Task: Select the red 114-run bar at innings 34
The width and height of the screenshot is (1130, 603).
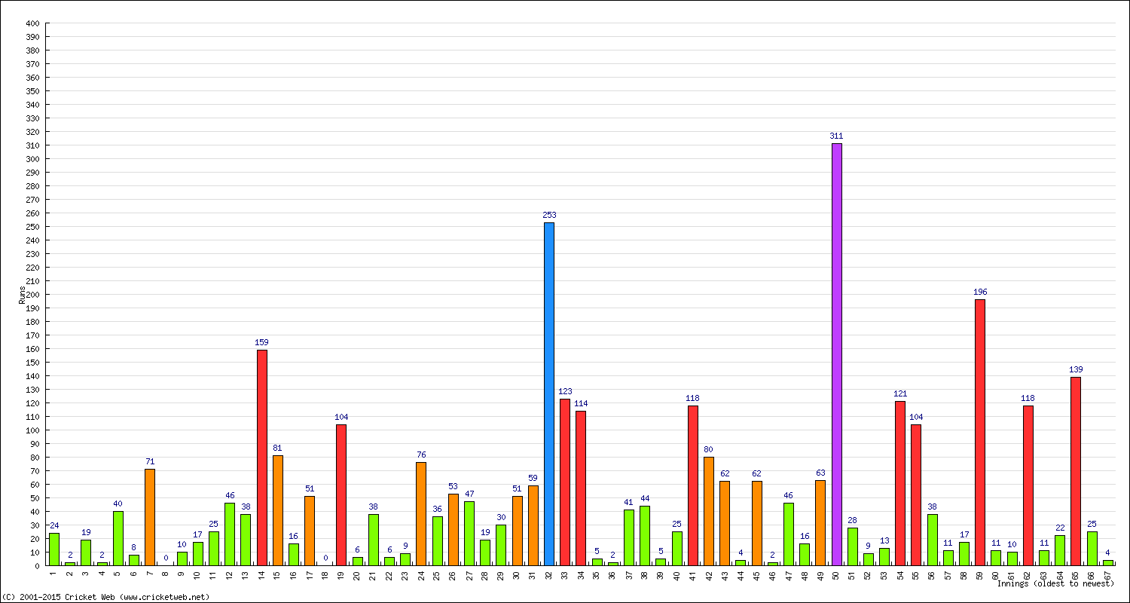Action: 581,488
